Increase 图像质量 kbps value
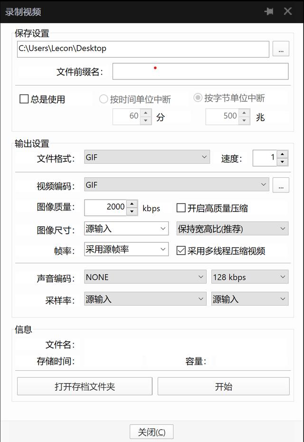 132,204
